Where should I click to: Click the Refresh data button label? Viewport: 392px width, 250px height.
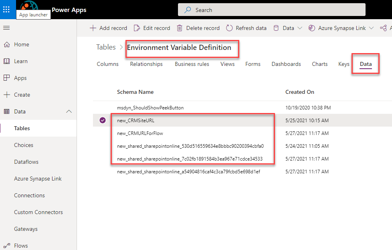251,28
